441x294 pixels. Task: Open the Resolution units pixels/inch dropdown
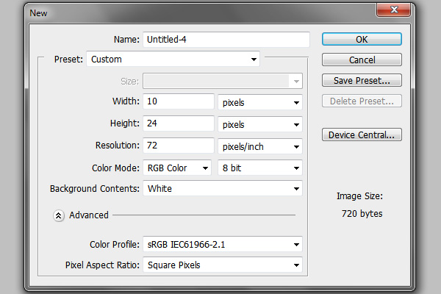click(260, 146)
